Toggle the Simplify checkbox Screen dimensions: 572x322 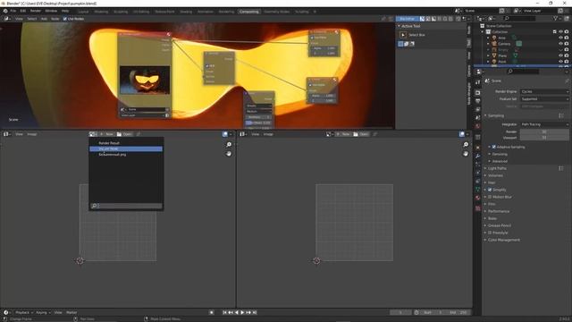[490, 190]
